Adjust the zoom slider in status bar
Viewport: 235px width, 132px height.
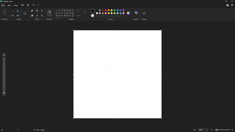pyautogui.click(x=217, y=130)
